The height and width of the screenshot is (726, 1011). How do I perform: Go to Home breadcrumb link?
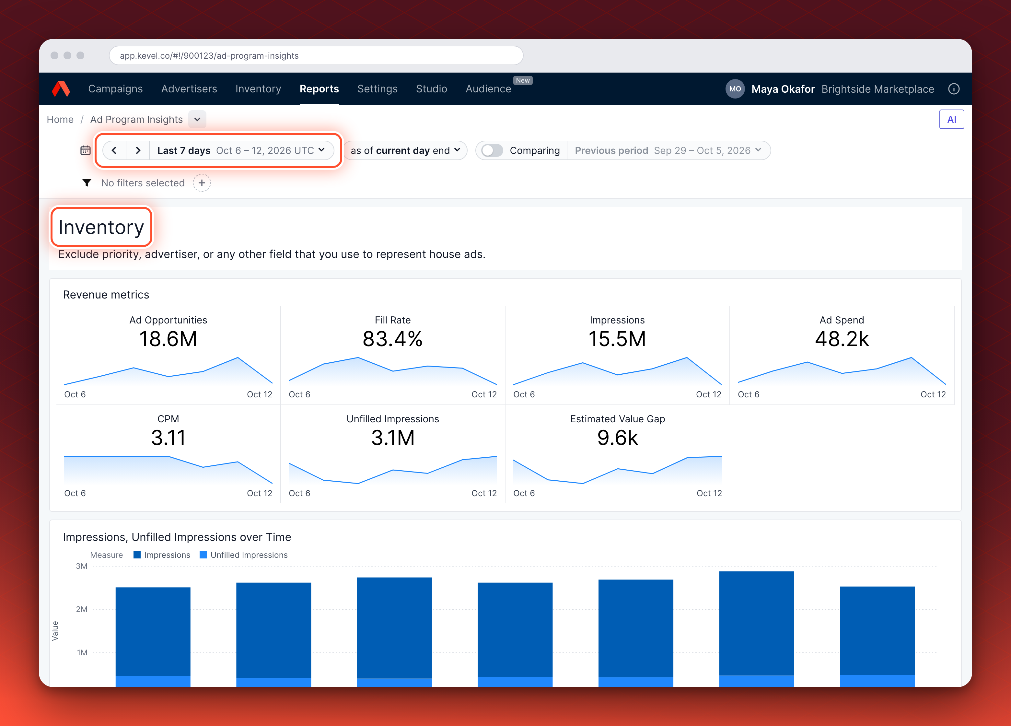tap(60, 119)
